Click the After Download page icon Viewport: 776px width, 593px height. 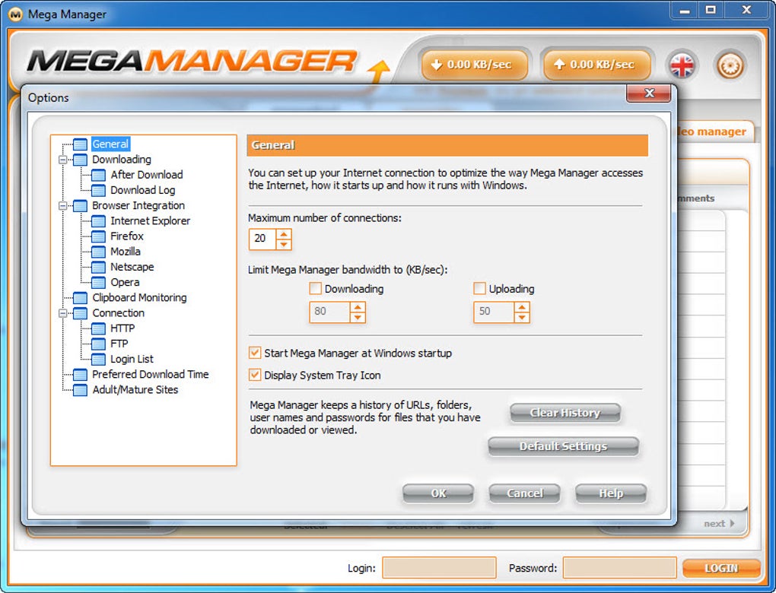pos(98,175)
